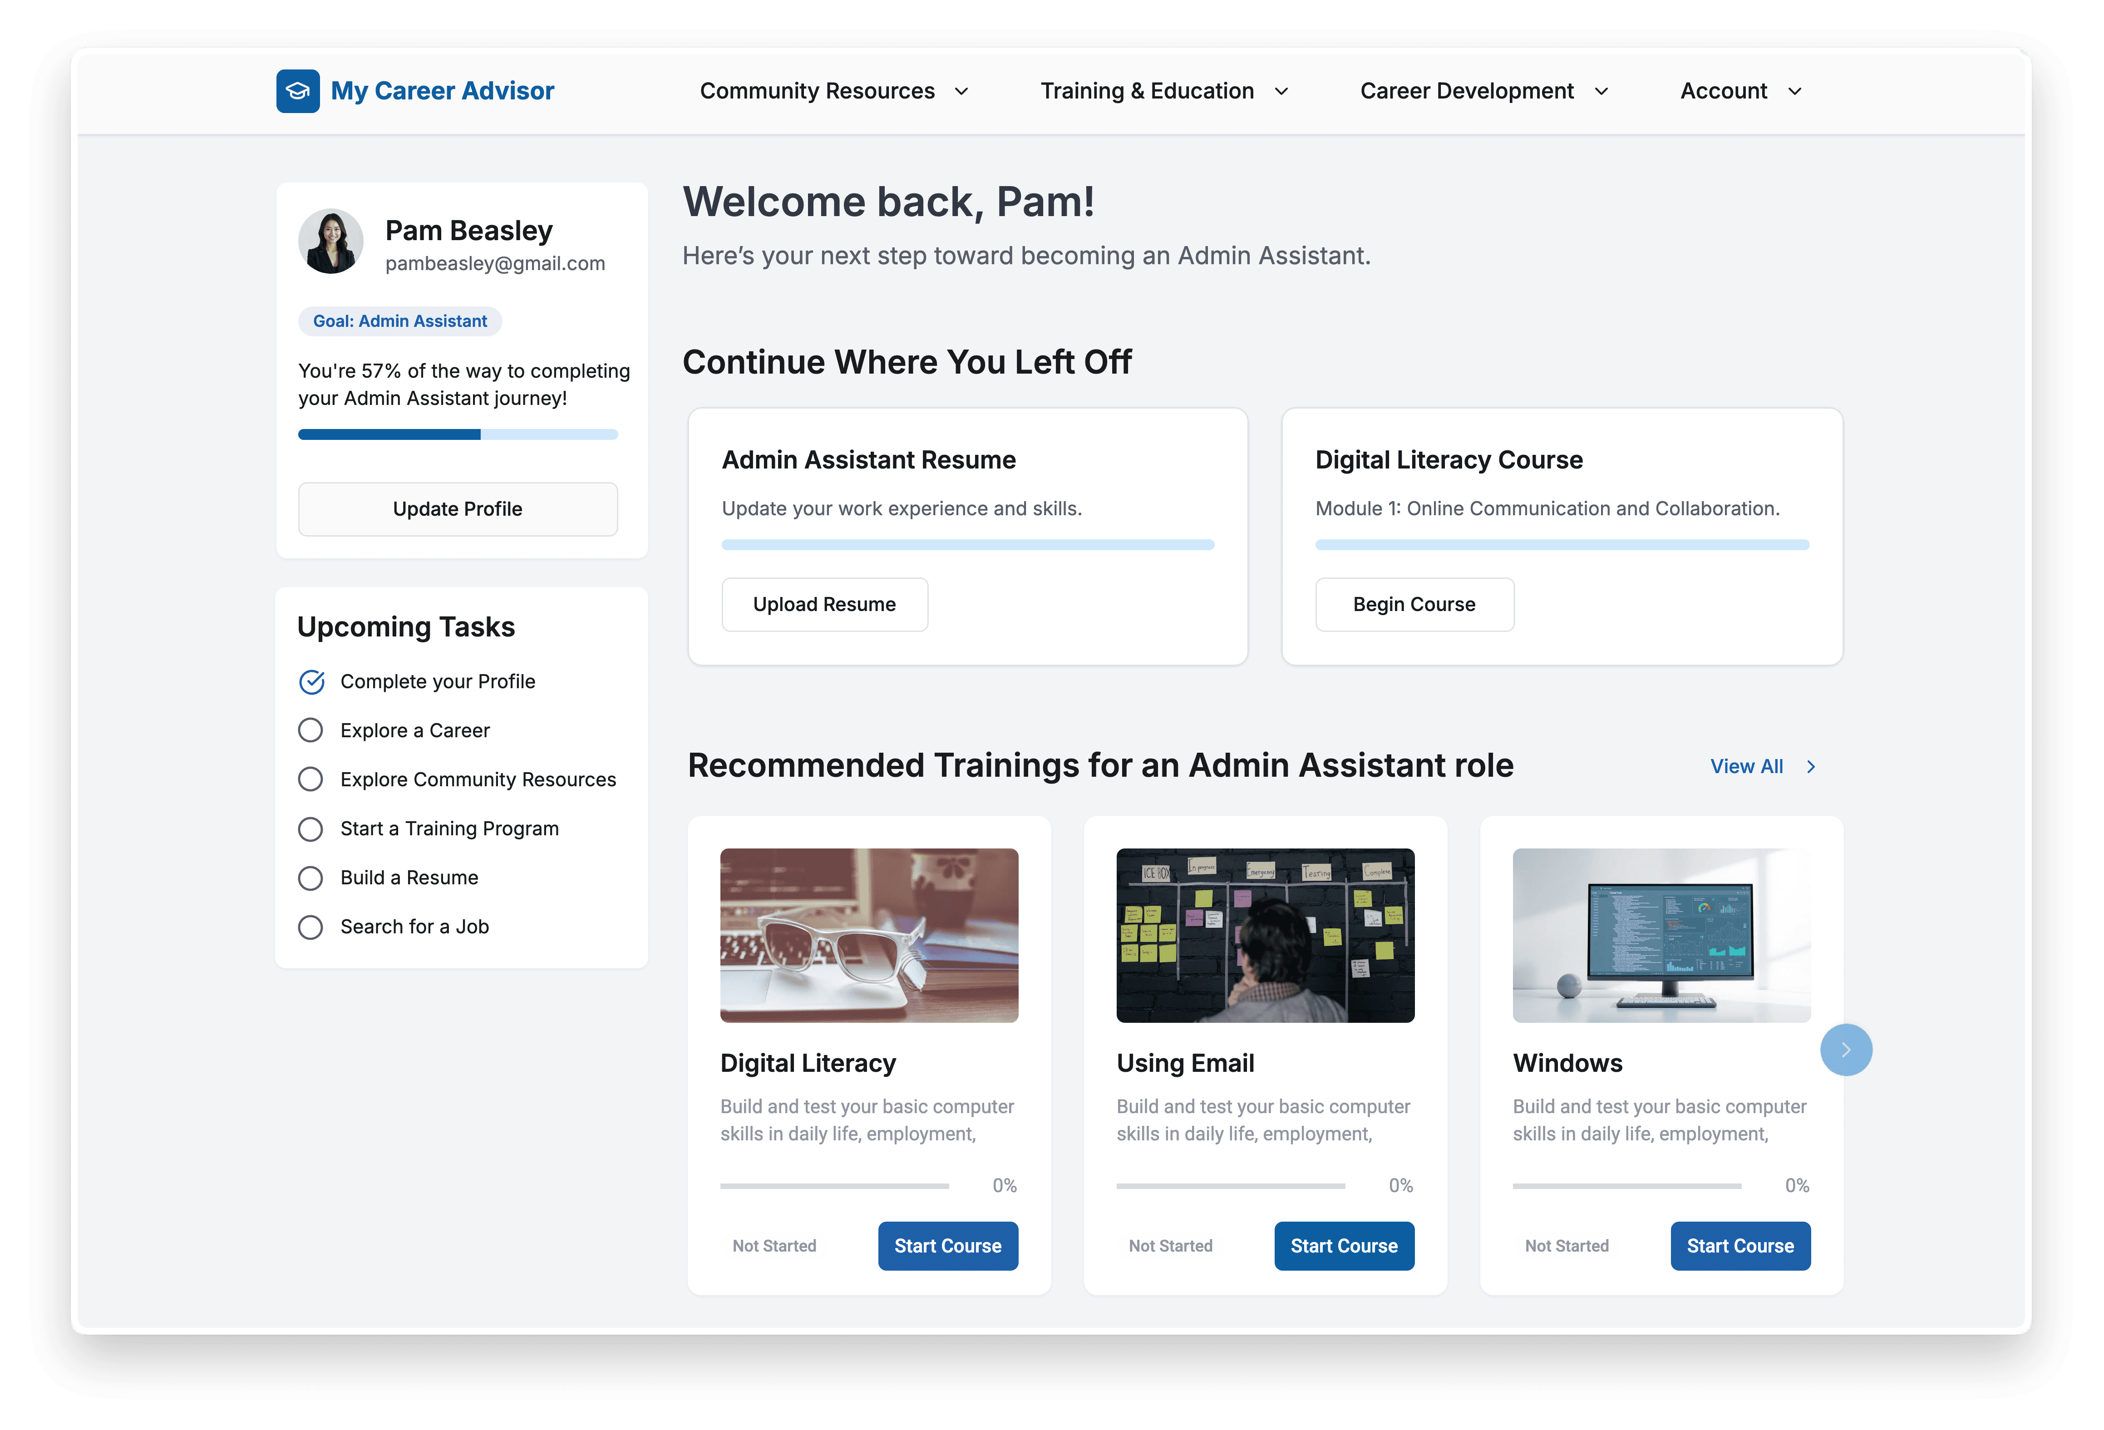Click the Goal: Admin Assistant badge

click(x=399, y=321)
